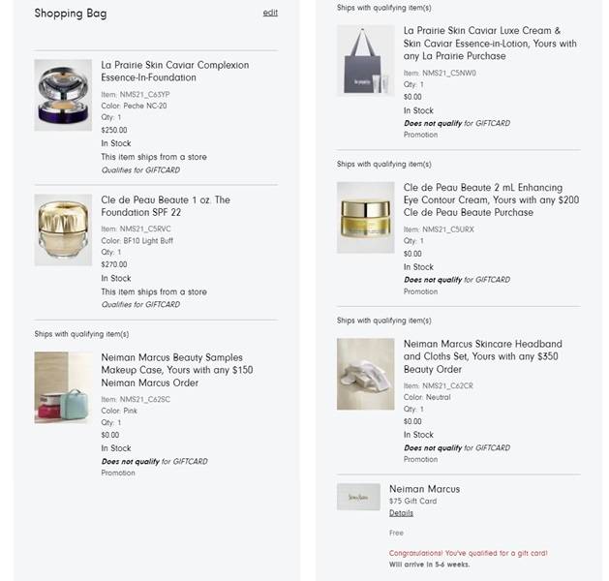Click the eye contour cream jar image
The height and width of the screenshot is (581, 609).
click(365, 217)
